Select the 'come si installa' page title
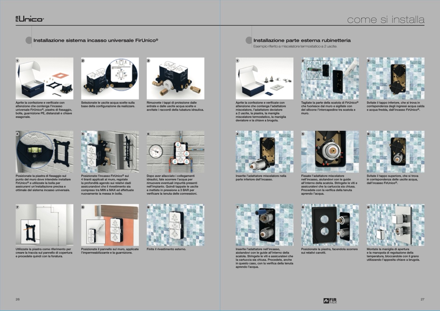Image resolution: width=440 pixels, height=311 pixels. 385,20
